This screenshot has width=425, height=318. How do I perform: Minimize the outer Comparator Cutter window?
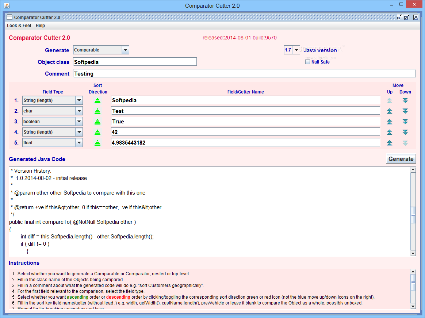click(392, 5)
